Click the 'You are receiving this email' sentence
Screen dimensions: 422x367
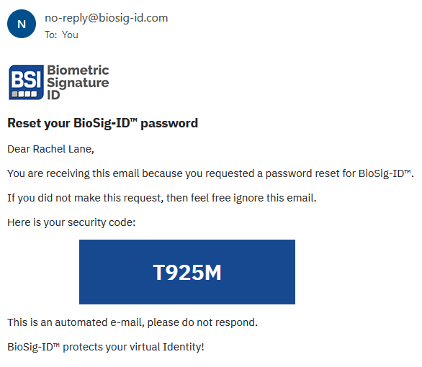click(x=210, y=173)
